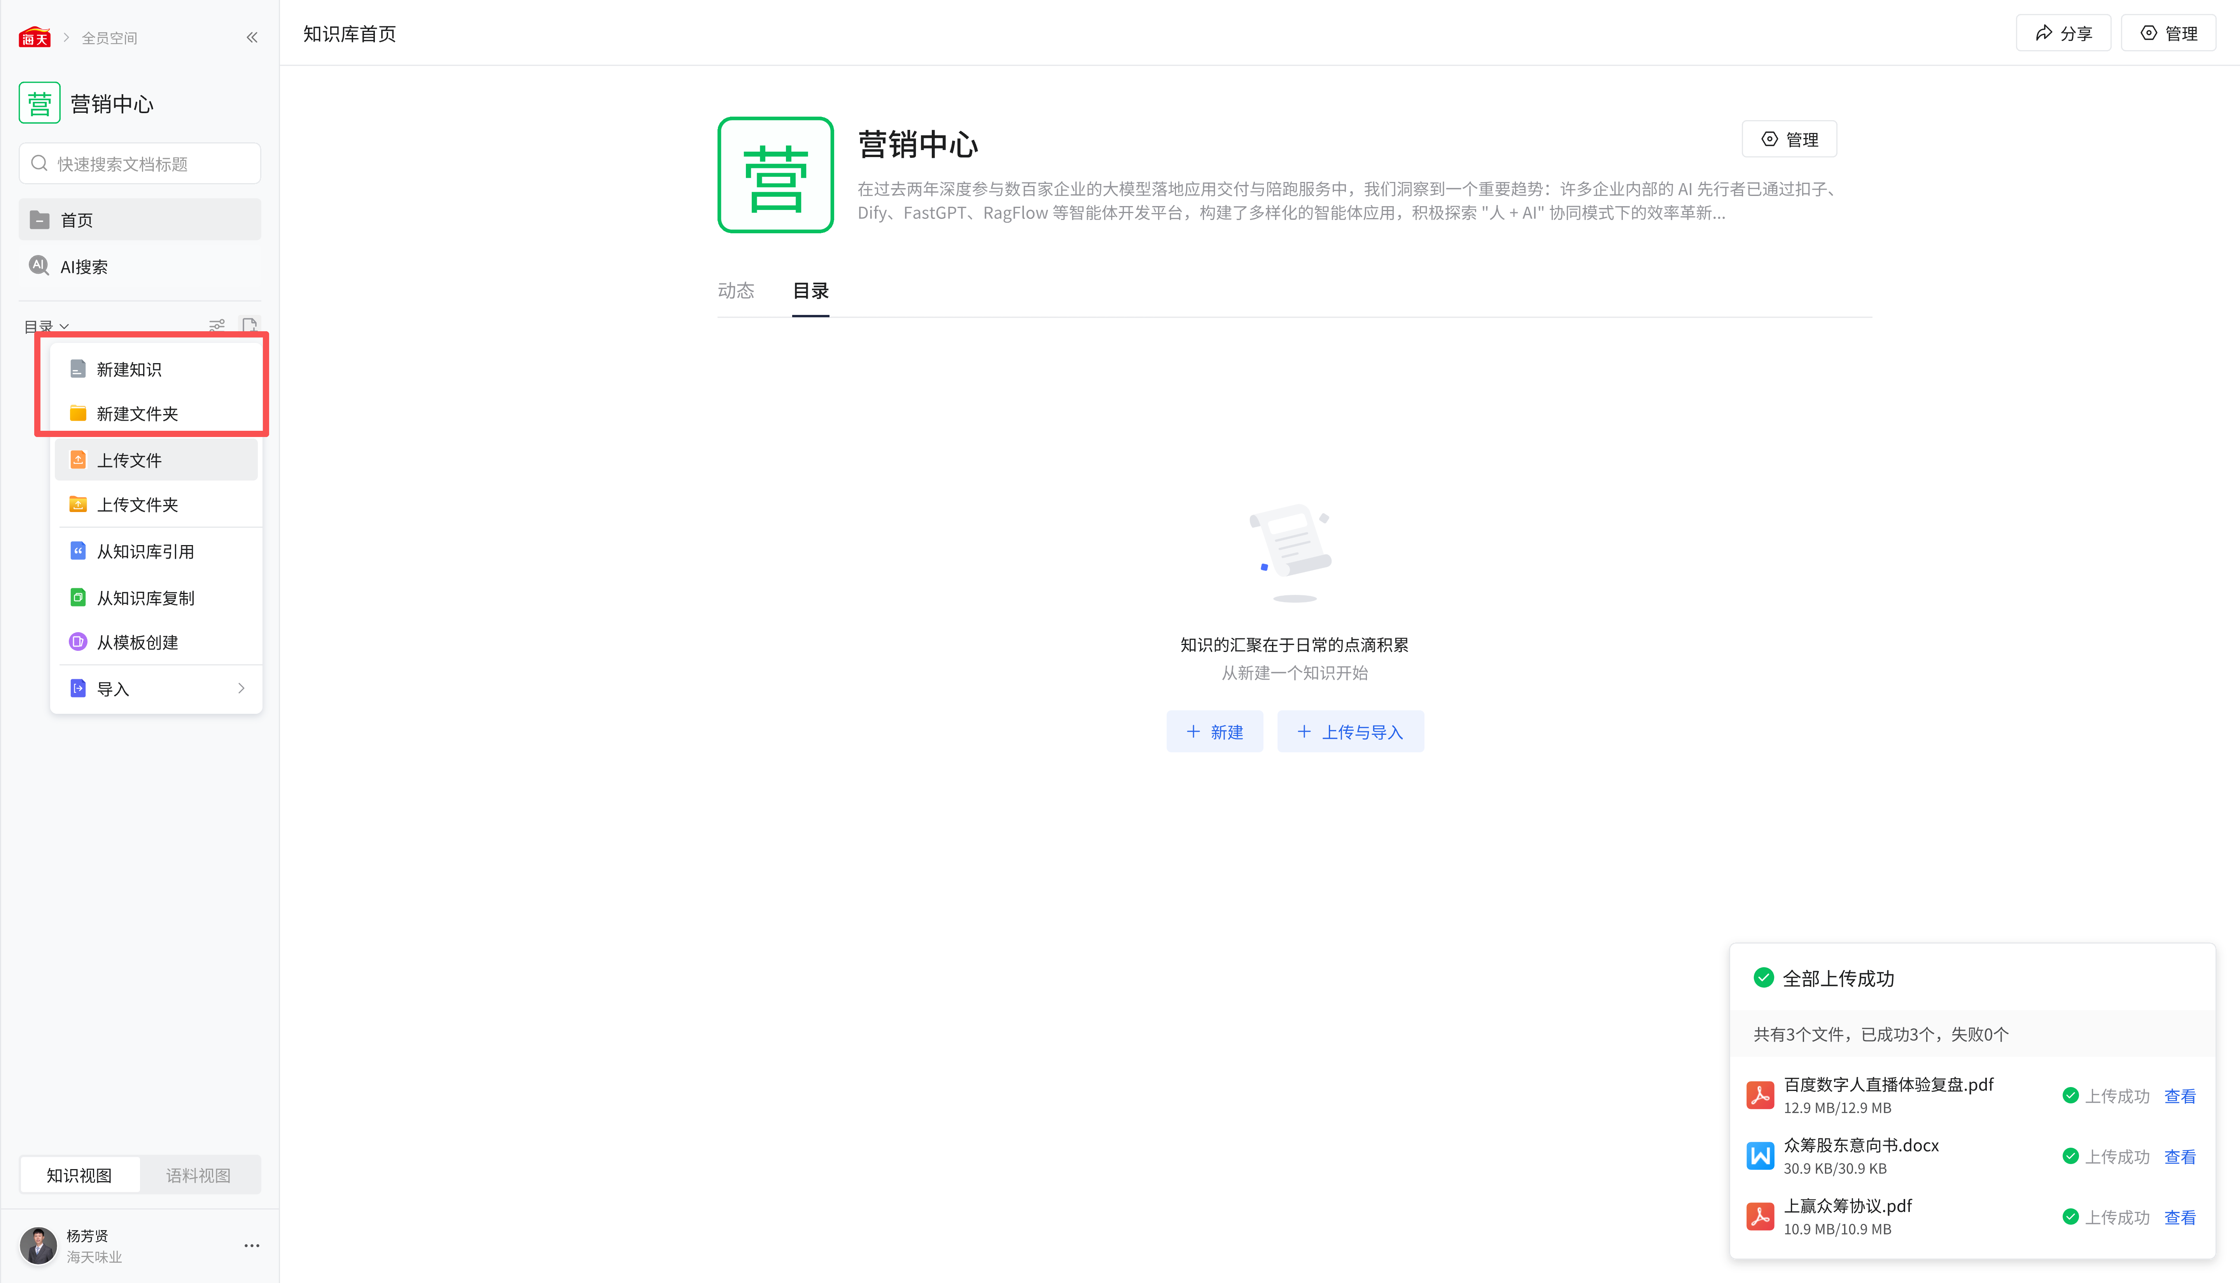The width and height of the screenshot is (2240, 1283).
Task: Choose 从知识库引用 in the menu
Action: [x=145, y=552]
